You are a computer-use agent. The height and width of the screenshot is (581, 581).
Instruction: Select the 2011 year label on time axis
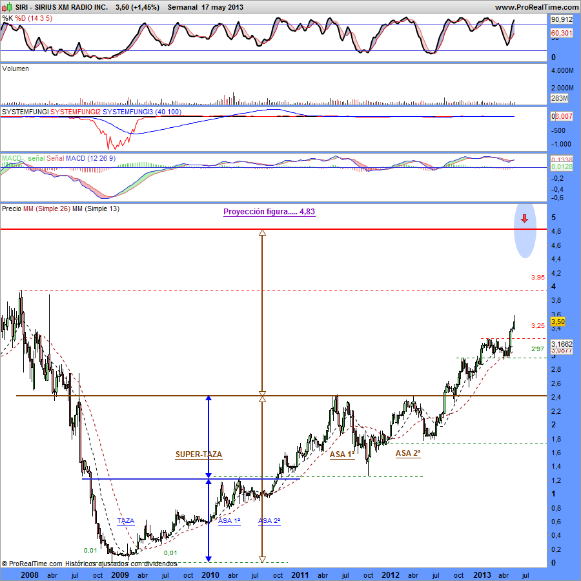[x=300, y=575]
